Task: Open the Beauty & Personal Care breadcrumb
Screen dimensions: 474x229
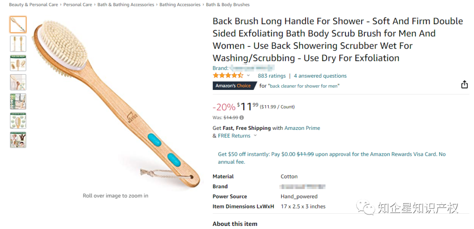Action: (x=34, y=5)
